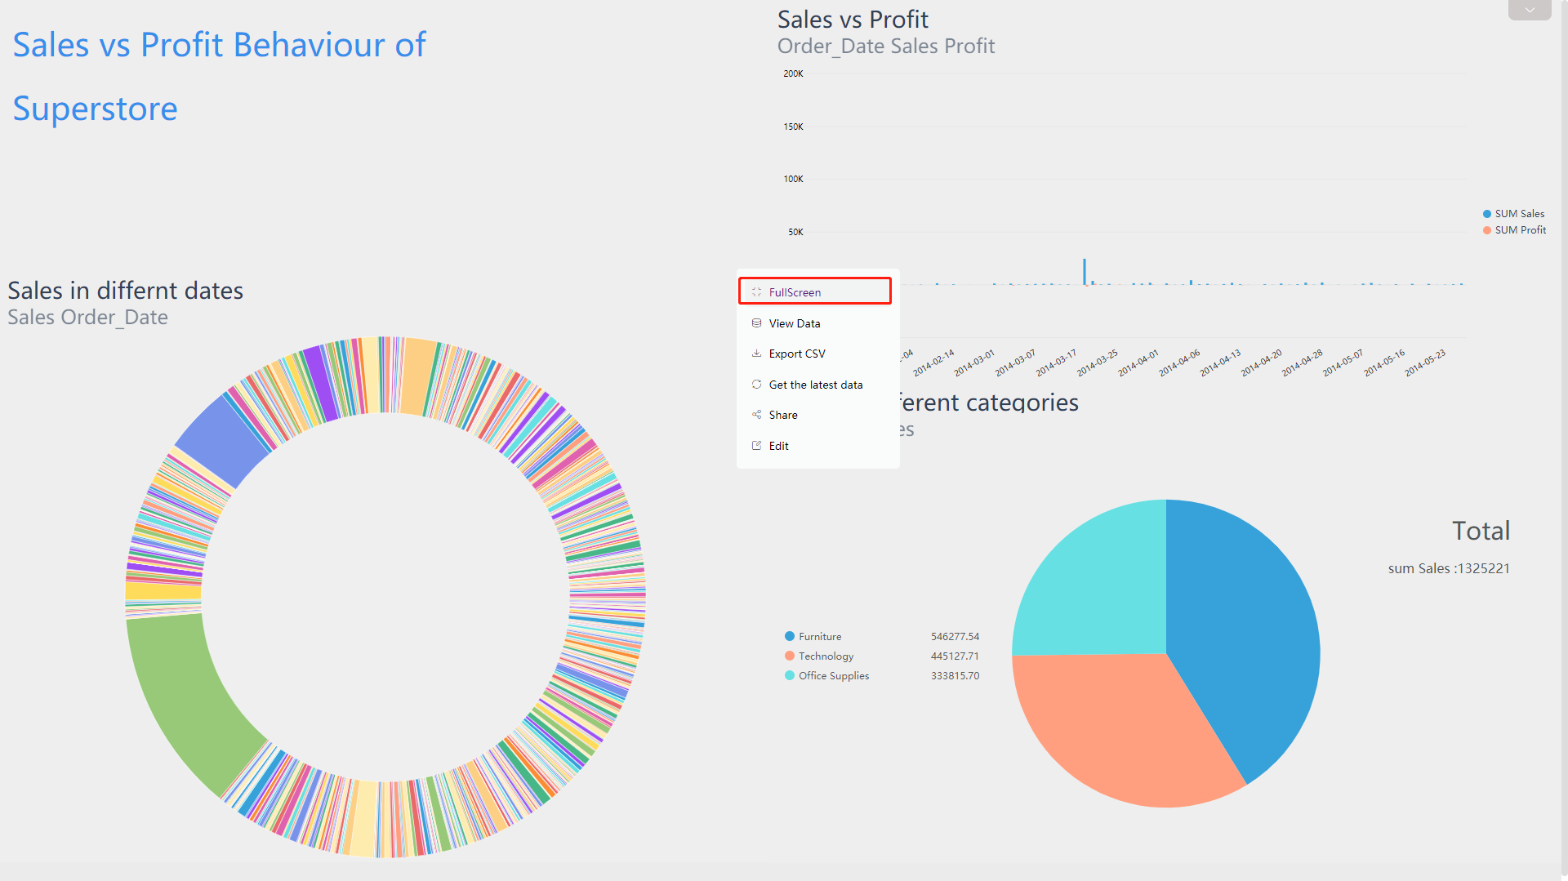The image size is (1568, 881).
Task: Toggle the SUM Profit legend series
Action: (1514, 230)
